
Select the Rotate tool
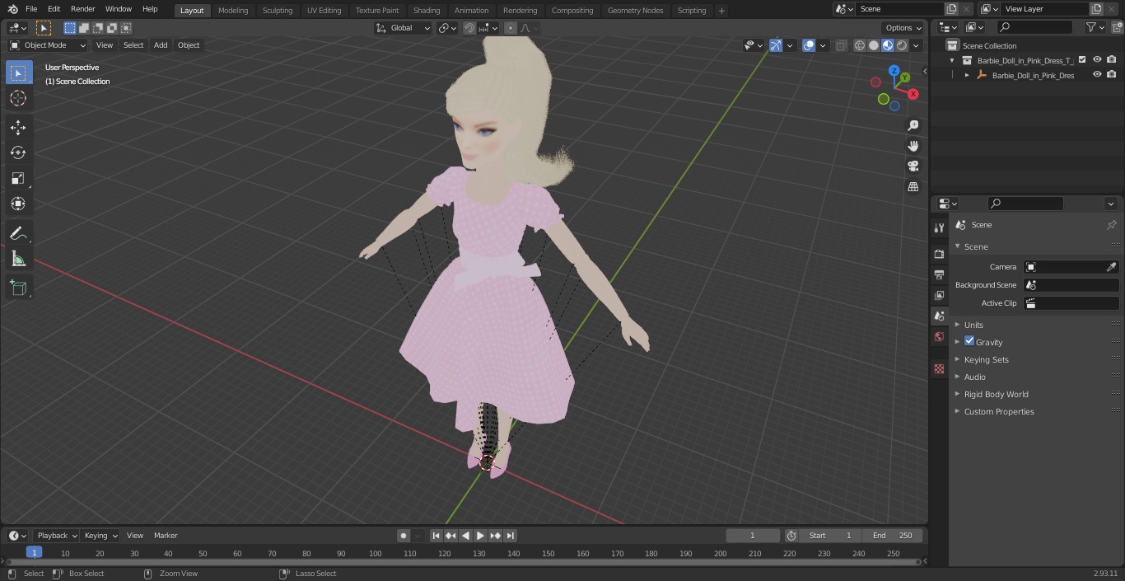coord(18,152)
